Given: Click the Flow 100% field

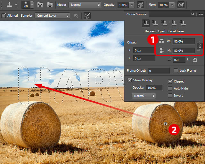Looking at the screenshot, I should click(x=163, y=5).
